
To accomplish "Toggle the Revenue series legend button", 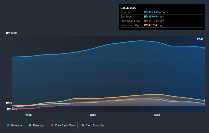I will 15,126.
